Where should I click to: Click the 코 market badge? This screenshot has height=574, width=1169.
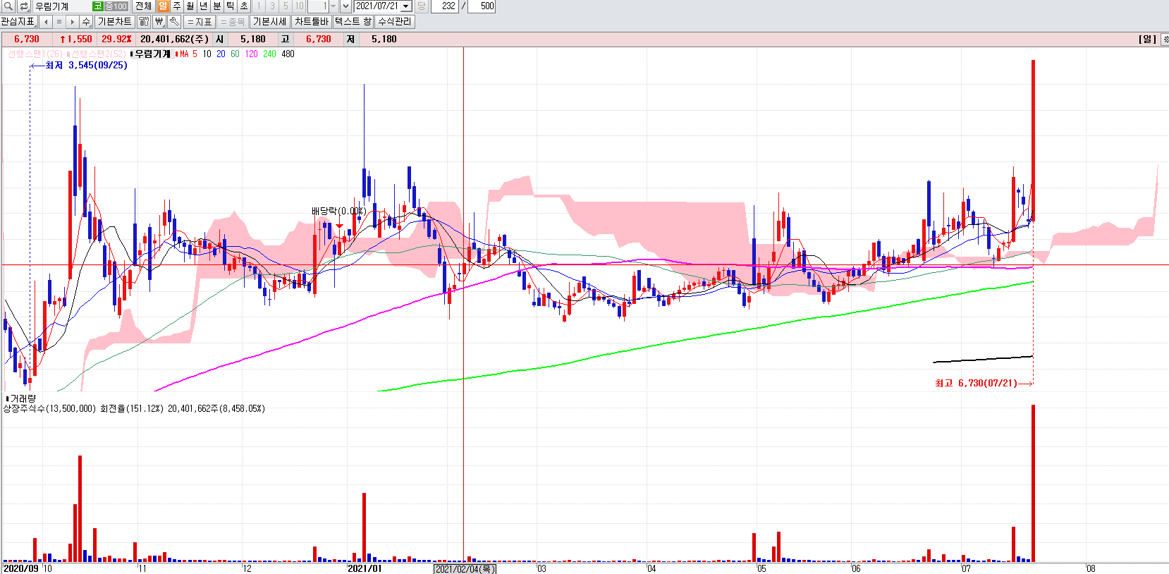pyautogui.click(x=97, y=6)
